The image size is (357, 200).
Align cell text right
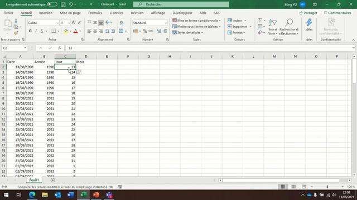[101, 31]
